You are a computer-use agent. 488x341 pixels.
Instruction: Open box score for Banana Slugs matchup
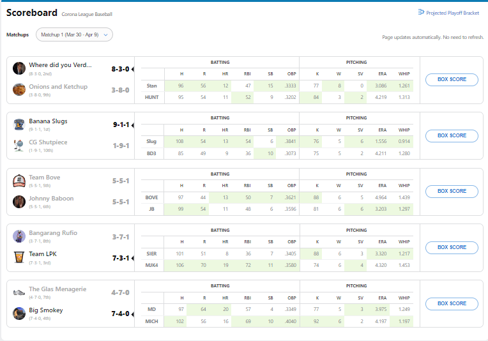(452, 135)
